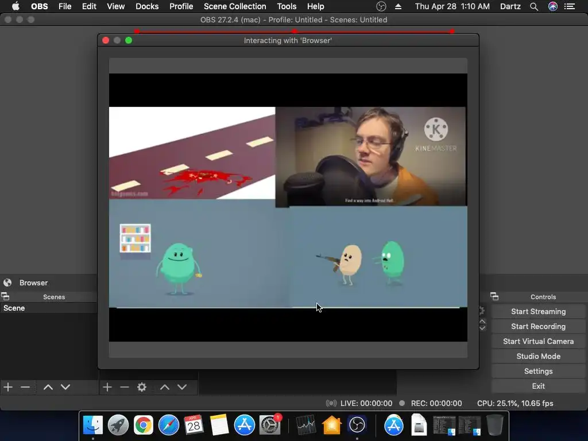Viewport: 588px width, 441px height.
Task: Remove the selected scene with the minus button
Action: 25,387
